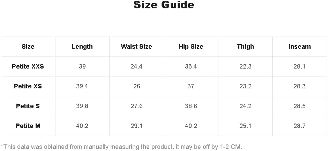
Task: Select the Petite XS inseam value 28.3
Action: [x=299, y=86]
